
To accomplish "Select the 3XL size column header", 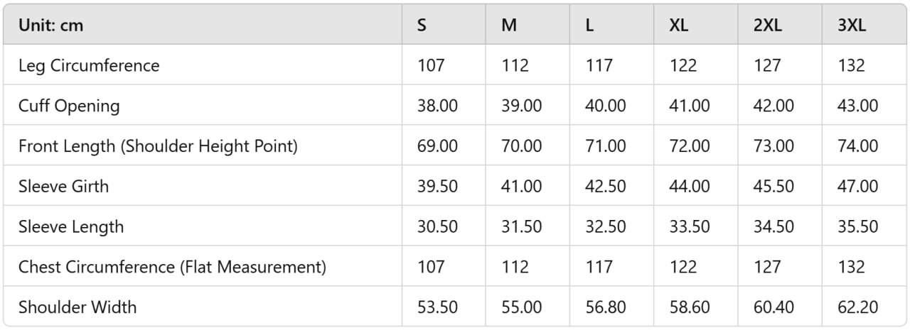I will pyautogui.click(x=852, y=26).
